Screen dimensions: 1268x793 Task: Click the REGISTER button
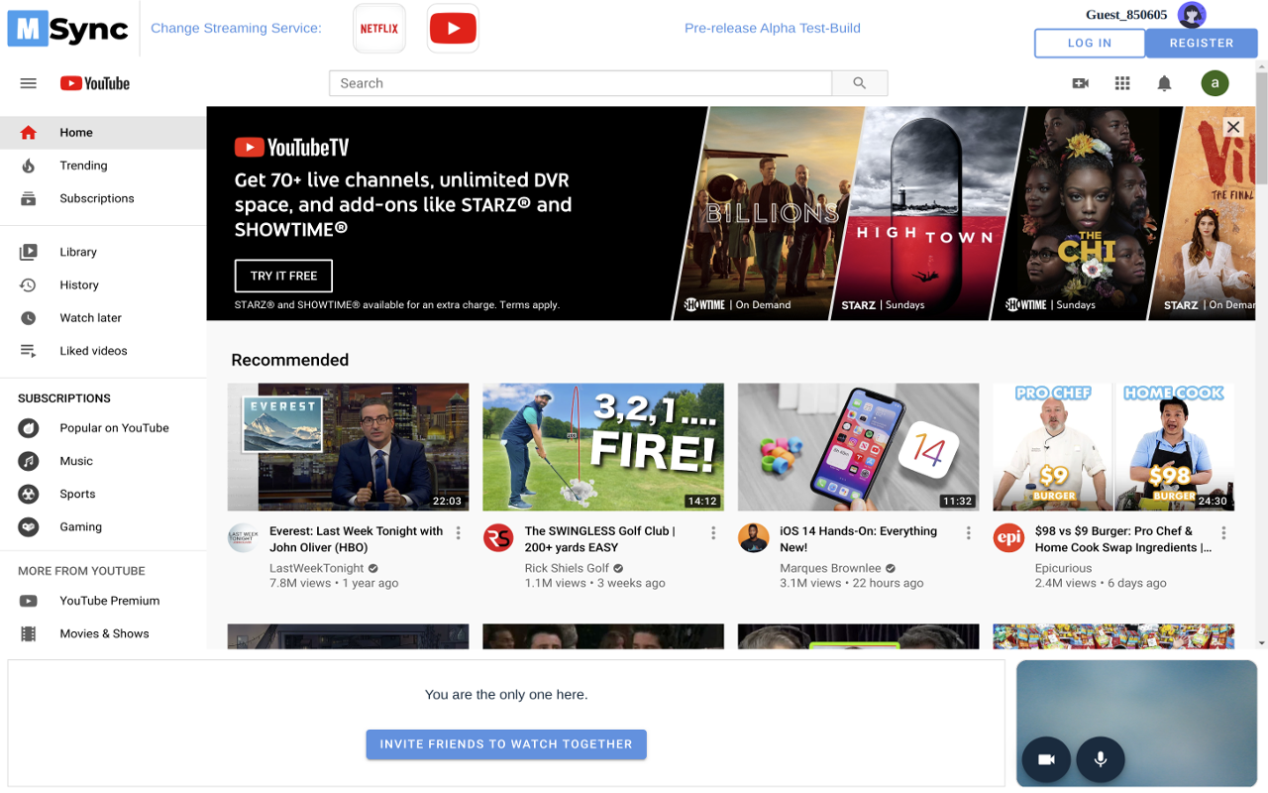pos(1202,43)
